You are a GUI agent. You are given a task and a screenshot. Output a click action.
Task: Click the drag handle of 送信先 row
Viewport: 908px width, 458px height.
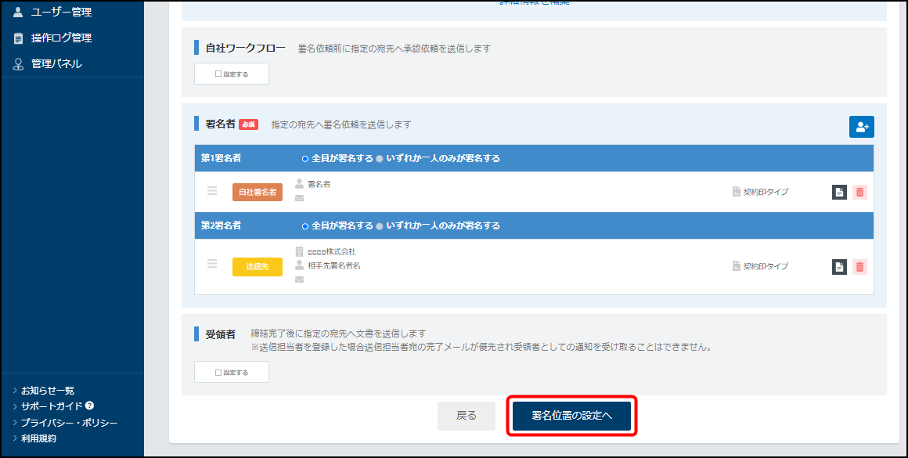point(212,265)
